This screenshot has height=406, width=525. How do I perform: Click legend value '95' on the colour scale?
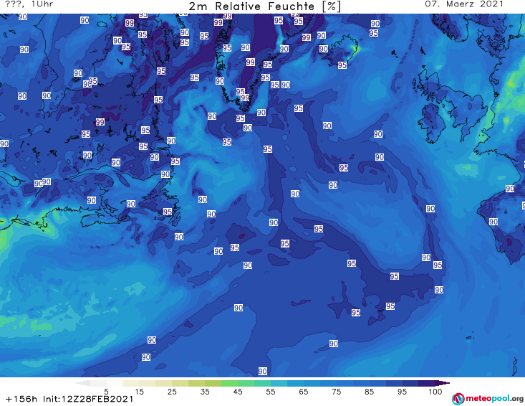[402, 392]
